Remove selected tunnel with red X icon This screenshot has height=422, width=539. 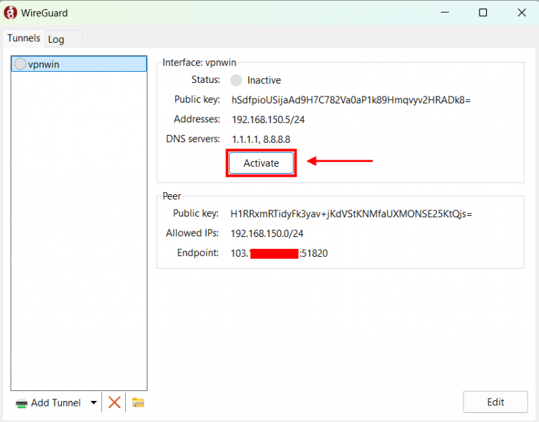tap(114, 402)
